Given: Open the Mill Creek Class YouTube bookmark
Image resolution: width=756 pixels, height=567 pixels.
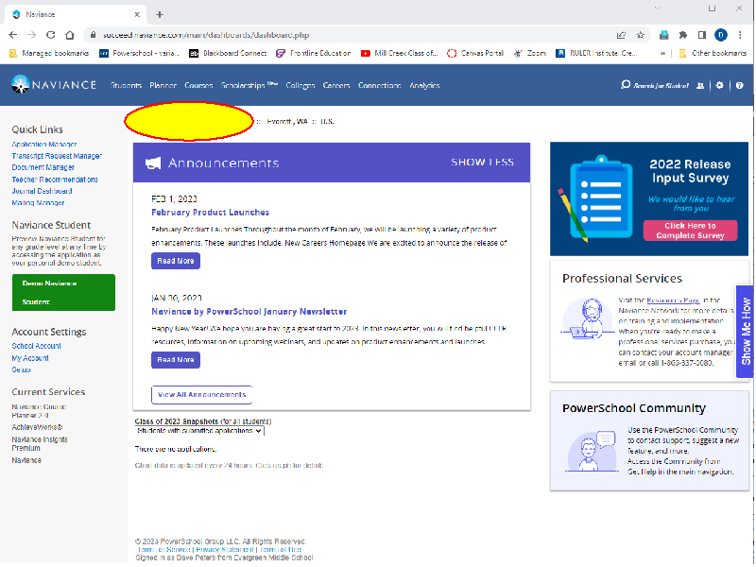Looking at the screenshot, I should pos(399,53).
